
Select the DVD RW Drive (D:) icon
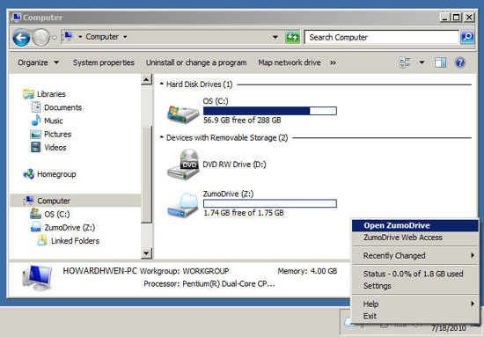(x=183, y=165)
